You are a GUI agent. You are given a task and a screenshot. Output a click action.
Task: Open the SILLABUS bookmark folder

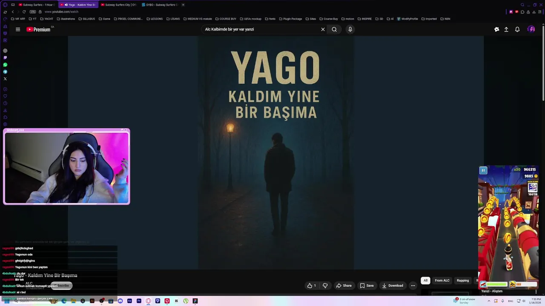pos(87,19)
